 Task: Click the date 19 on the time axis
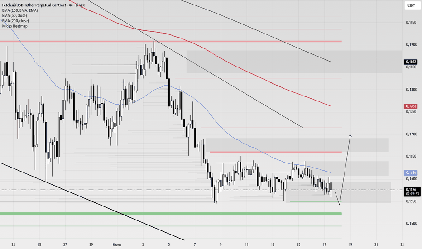point(350,244)
